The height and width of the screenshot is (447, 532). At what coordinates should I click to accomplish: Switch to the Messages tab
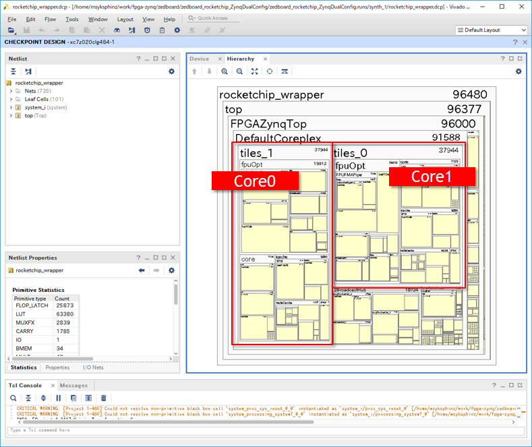click(73, 386)
